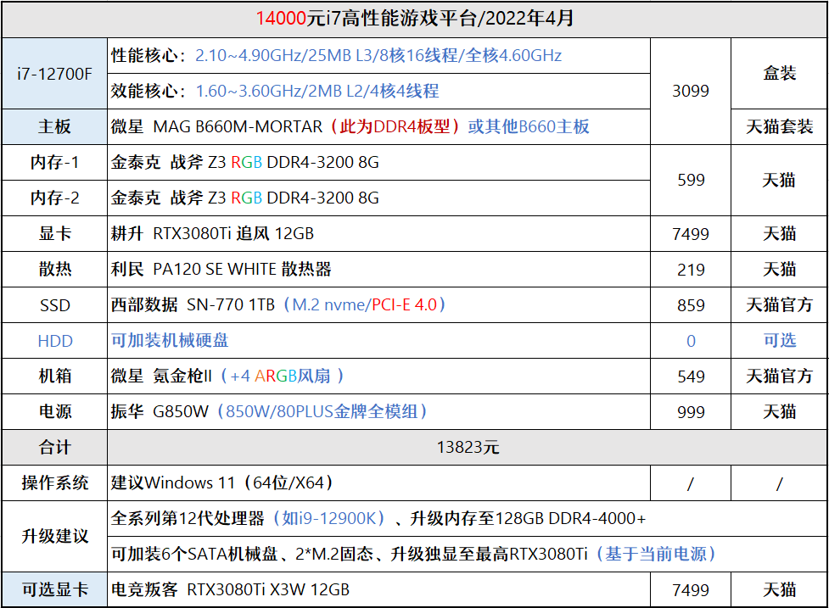Select the 建议Windows 11 operating system cell
Viewport: 829px width, 608px height.
tap(378, 482)
